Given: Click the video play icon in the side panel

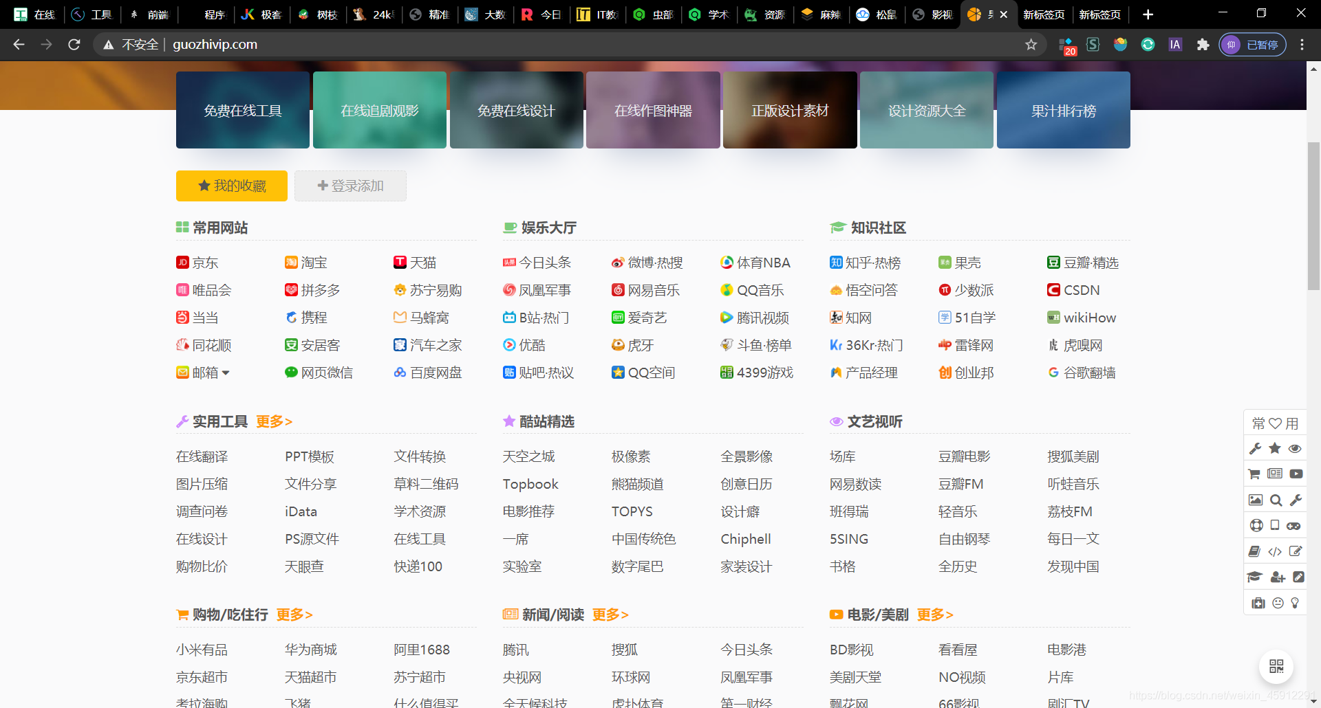Looking at the screenshot, I should coord(1296,474).
